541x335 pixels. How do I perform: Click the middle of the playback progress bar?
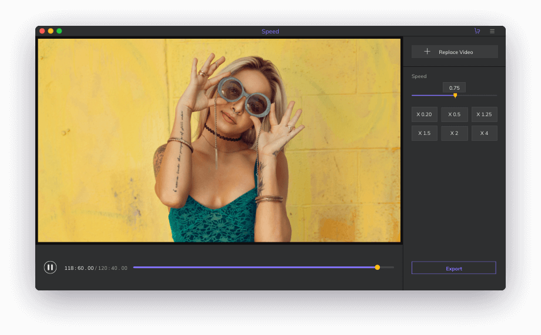[x=263, y=267]
